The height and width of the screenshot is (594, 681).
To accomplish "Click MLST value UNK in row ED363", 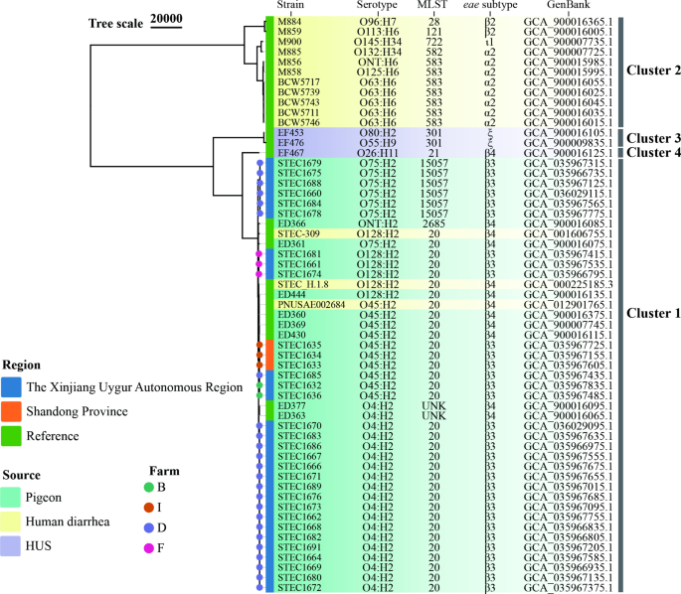I will pos(433,415).
